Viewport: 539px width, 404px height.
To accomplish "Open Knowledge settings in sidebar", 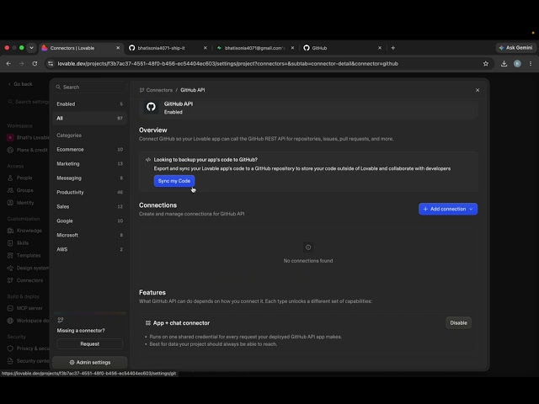I will [29, 231].
